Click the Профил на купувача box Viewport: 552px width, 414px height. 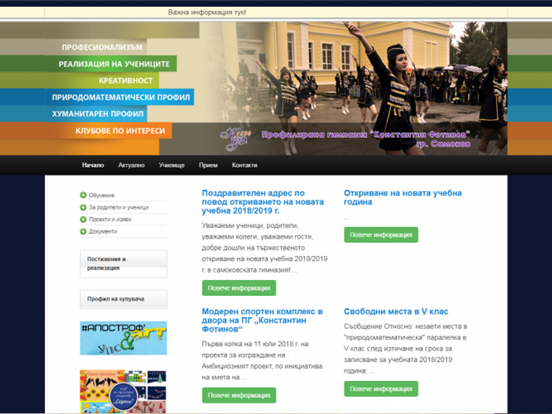point(124,299)
